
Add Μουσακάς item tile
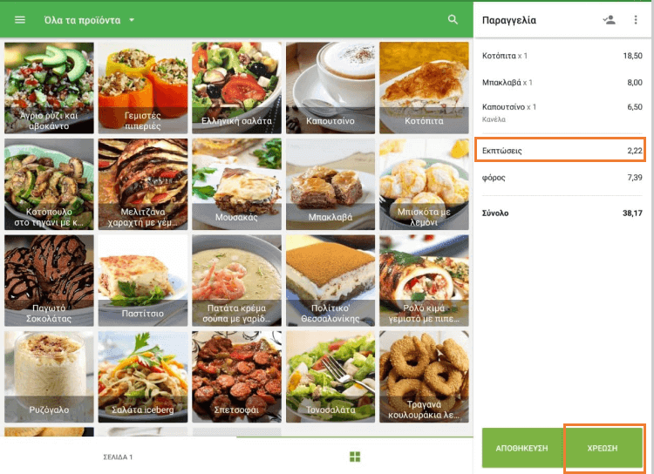click(236, 184)
